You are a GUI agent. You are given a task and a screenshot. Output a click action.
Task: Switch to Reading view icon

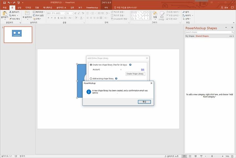pyautogui.click(x=195, y=156)
